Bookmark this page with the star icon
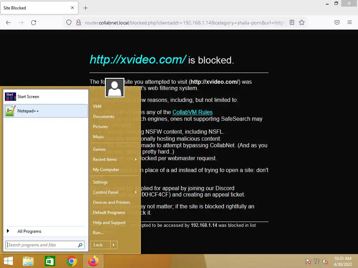 point(302,22)
